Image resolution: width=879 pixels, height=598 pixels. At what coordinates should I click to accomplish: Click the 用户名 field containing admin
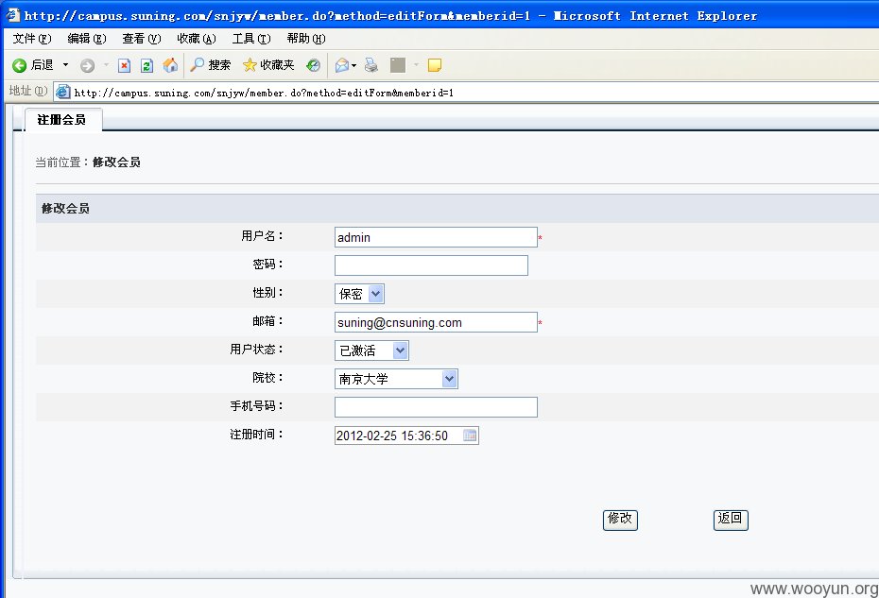point(436,237)
